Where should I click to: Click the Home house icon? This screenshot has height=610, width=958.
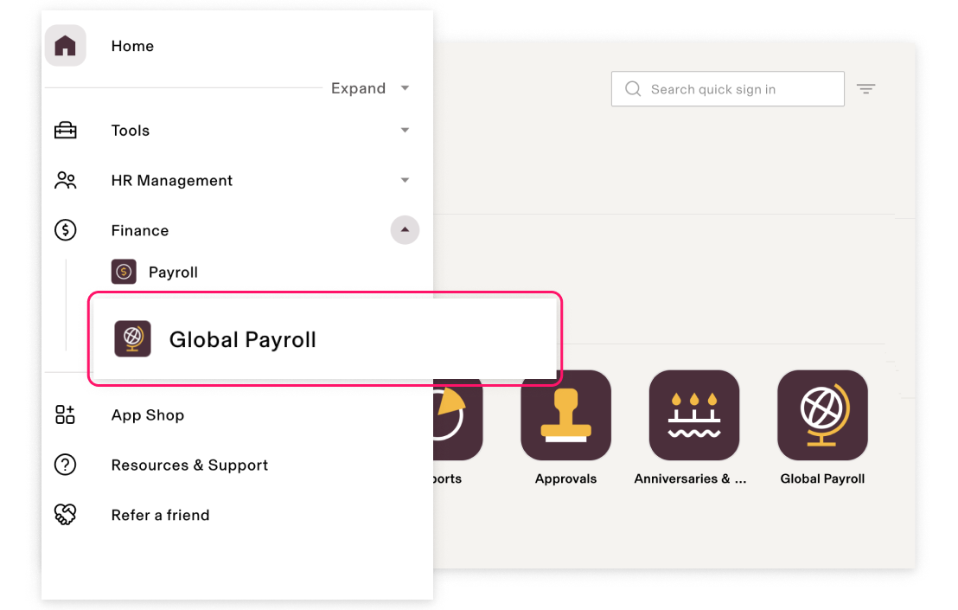click(x=66, y=46)
